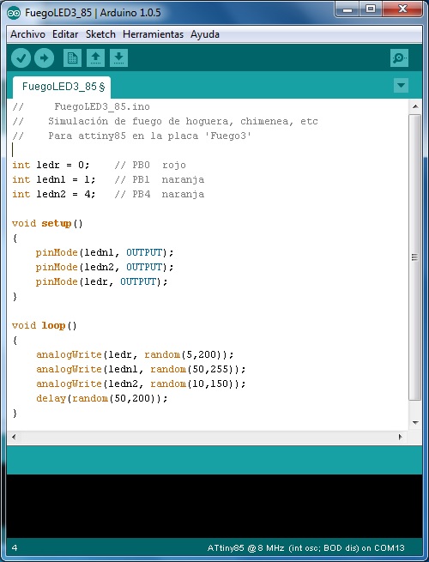
Task: Create a new sketch with New icon
Action: point(72,58)
